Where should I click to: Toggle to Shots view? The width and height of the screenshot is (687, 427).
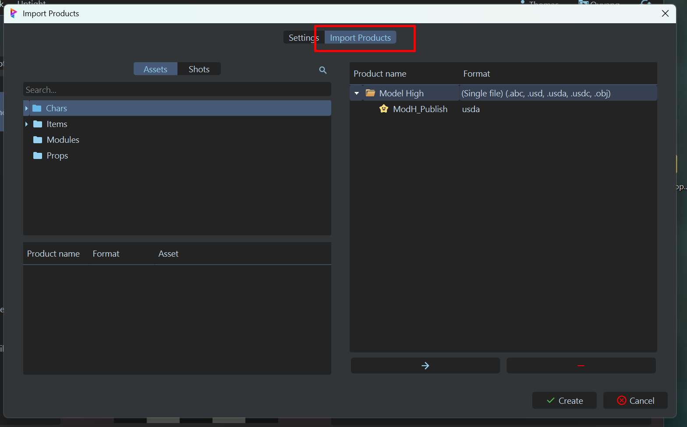tap(199, 69)
